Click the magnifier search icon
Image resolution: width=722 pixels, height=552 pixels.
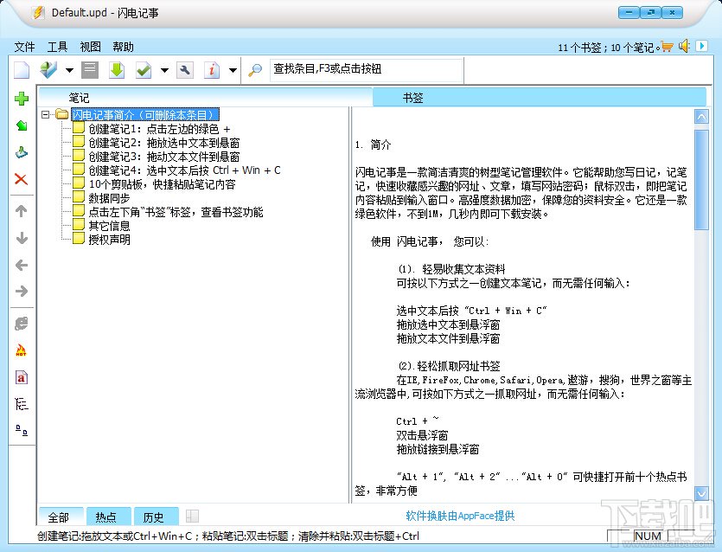tap(254, 70)
